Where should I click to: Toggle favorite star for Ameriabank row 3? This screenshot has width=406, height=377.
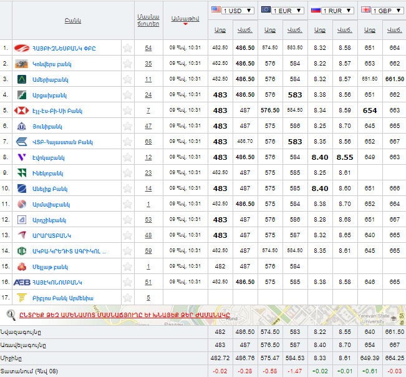point(127,79)
